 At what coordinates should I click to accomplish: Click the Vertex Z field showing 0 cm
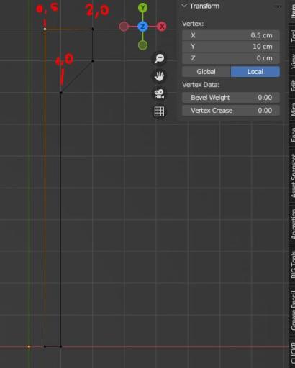coord(231,58)
